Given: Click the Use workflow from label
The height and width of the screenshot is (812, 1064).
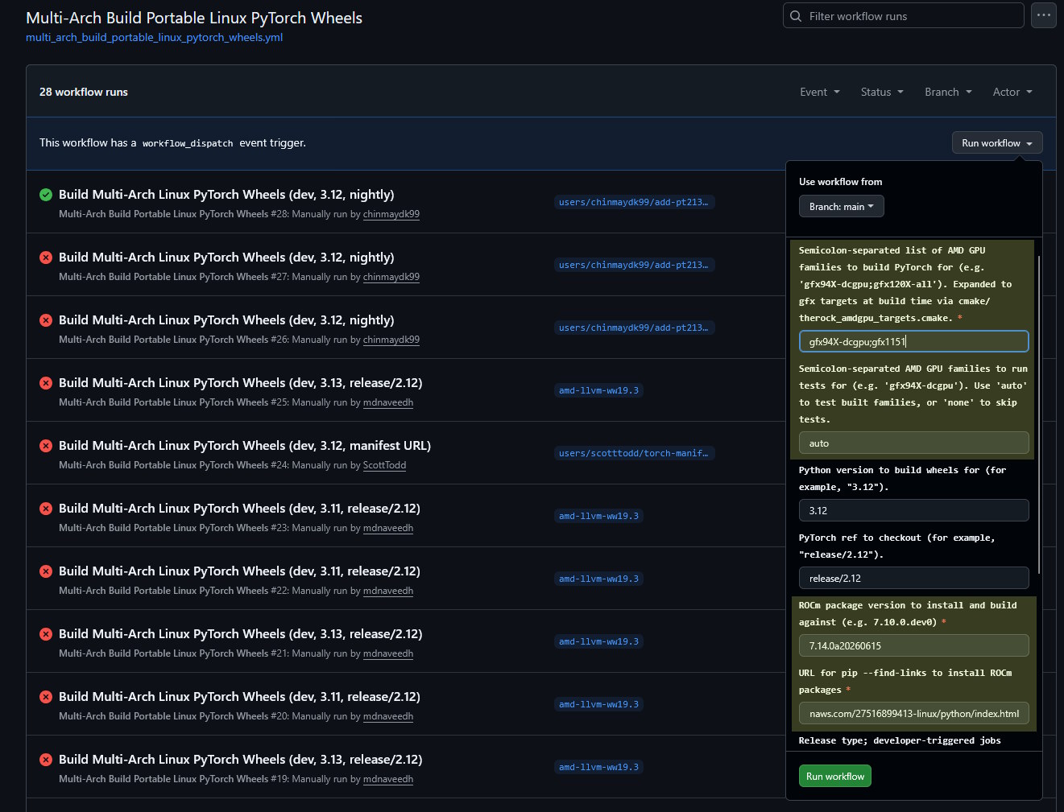Looking at the screenshot, I should (840, 182).
